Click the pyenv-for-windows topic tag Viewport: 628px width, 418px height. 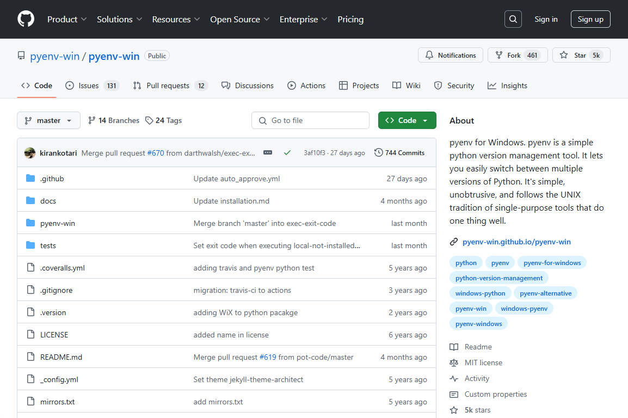tap(552, 263)
